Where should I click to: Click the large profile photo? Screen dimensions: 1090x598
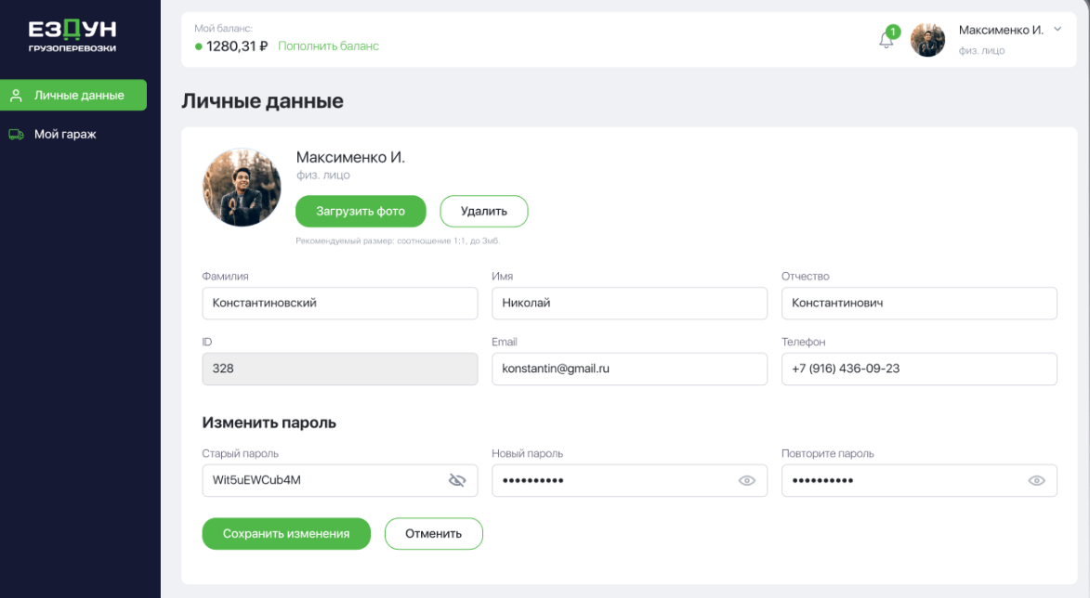coord(242,187)
